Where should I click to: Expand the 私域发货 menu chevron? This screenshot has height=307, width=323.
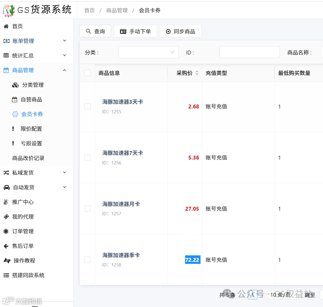[65, 172]
